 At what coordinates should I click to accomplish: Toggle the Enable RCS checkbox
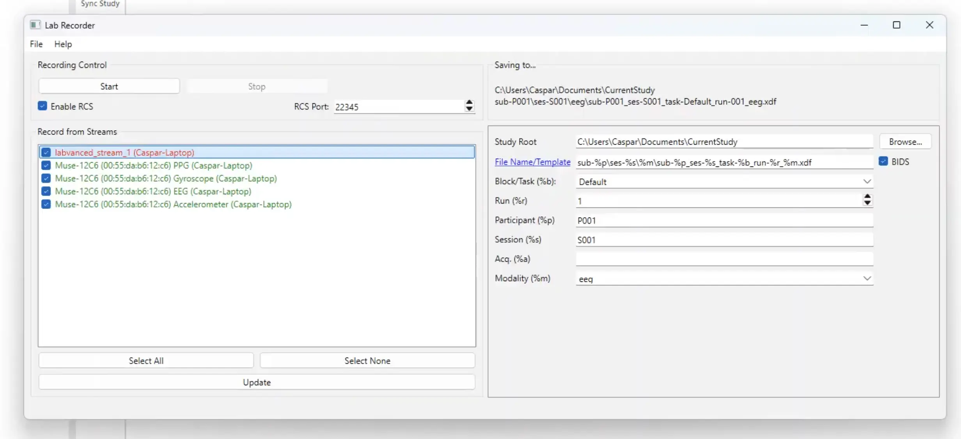pyautogui.click(x=43, y=106)
